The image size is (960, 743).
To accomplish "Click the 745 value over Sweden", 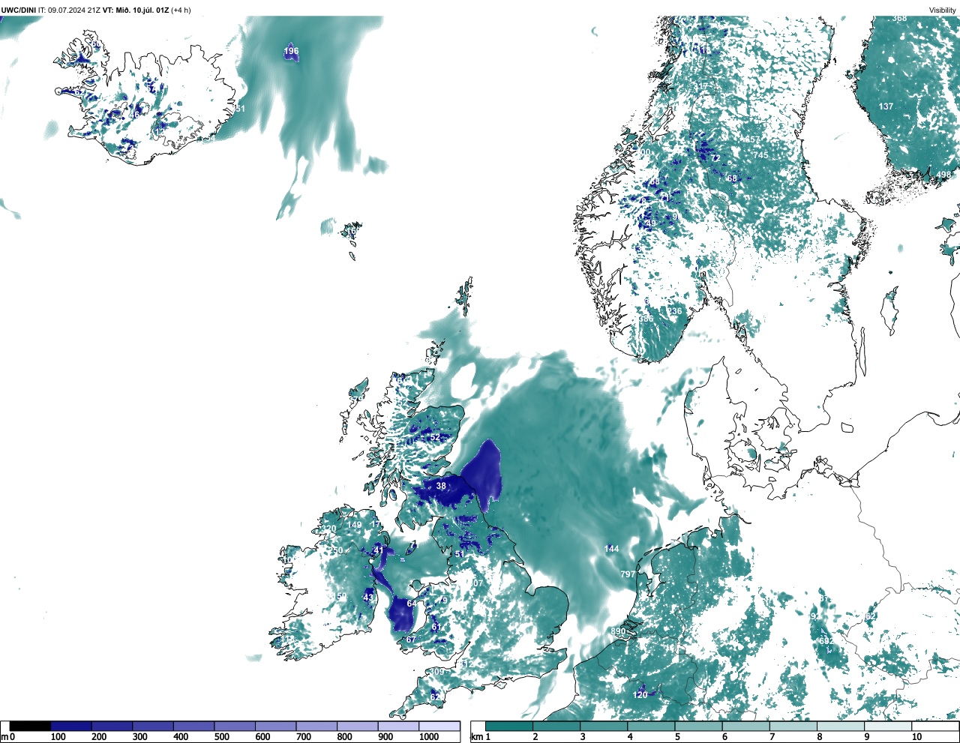I will pos(761,155).
